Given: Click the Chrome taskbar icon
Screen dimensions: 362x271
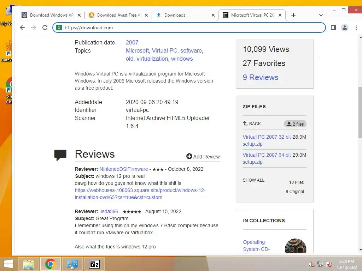Looking at the screenshot, I should pyautogui.click(x=50, y=264).
